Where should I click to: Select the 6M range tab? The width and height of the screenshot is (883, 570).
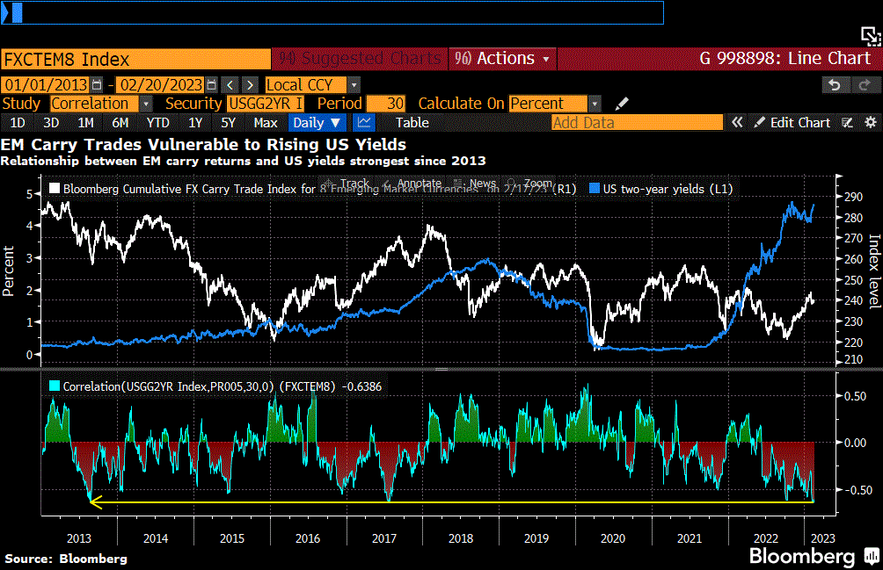pyautogui.click(x=120, y=123)
